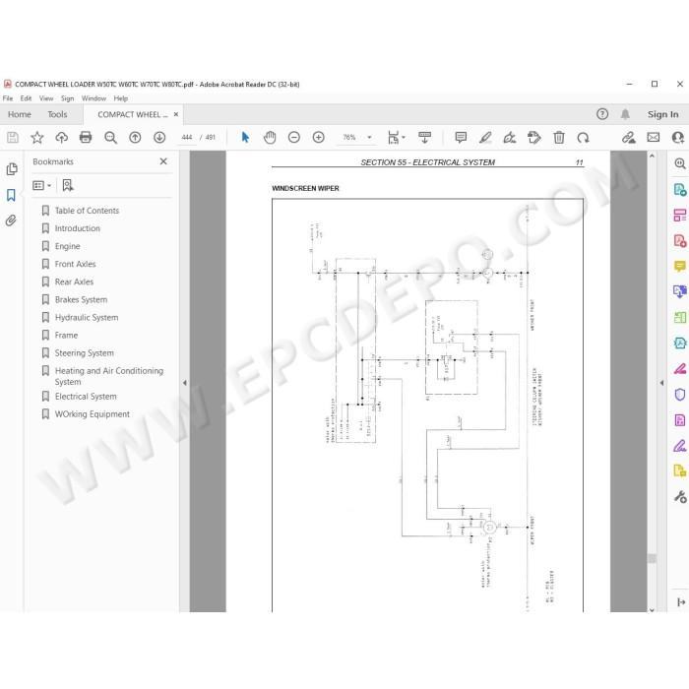Jump to Steering System bookmark
Viewport: 689px width, 689px height.
(84, 352)
